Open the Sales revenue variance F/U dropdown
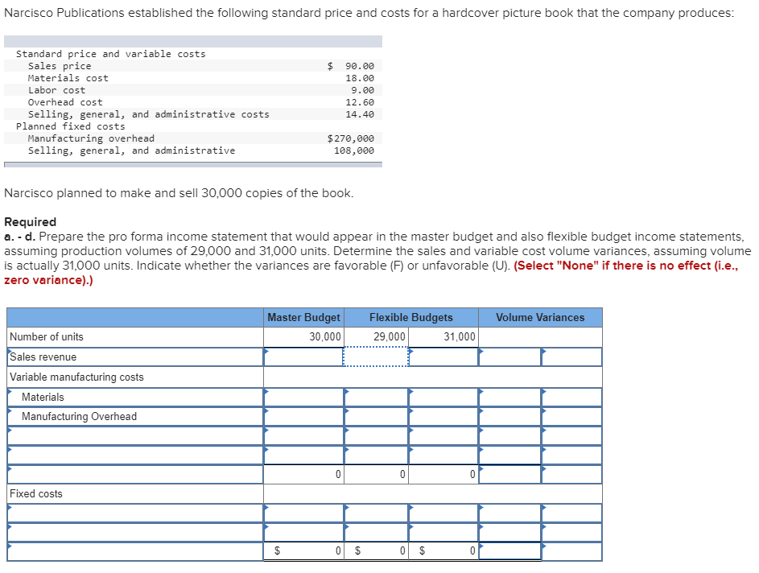The image size is (759, 573). pyautogui.click(x=571, y=357)
